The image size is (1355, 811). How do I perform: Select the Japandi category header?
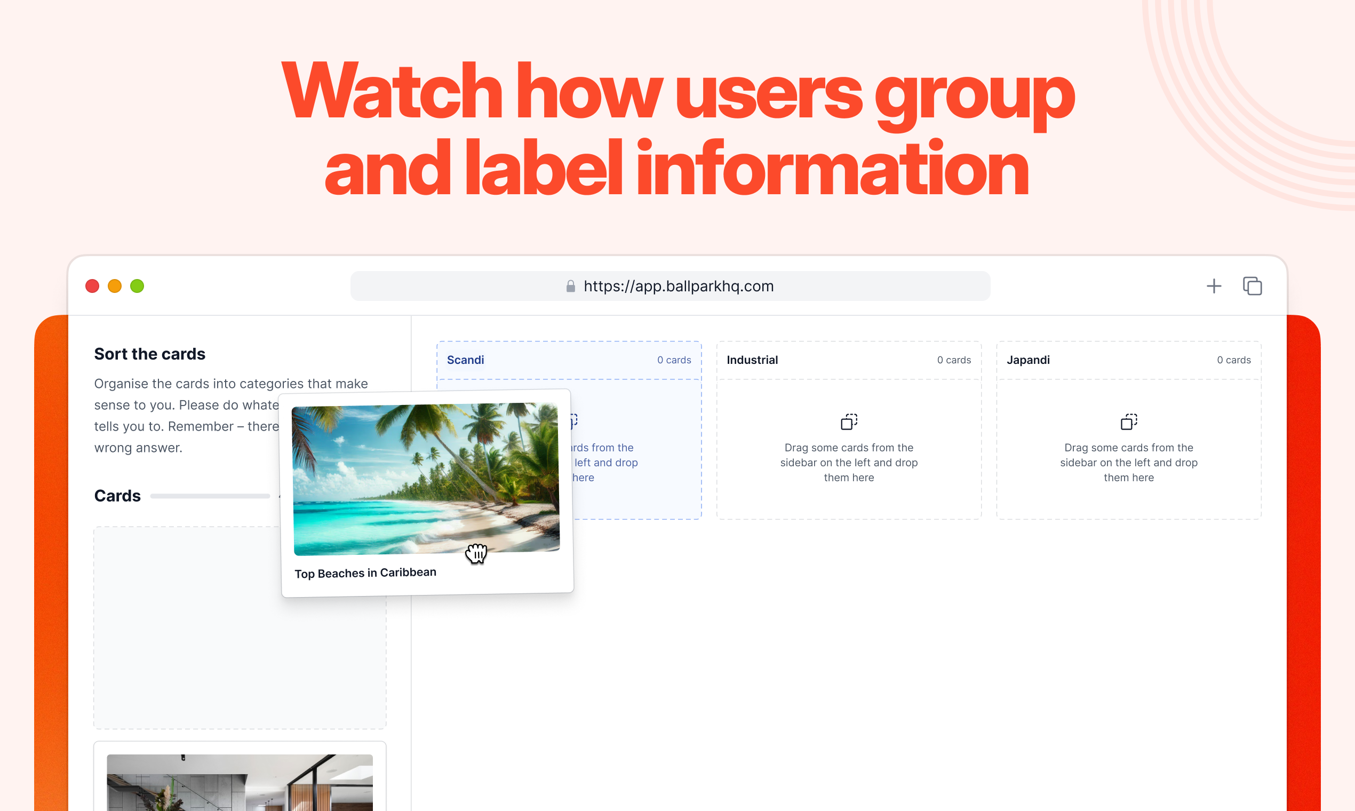pyautogui.click(x=1028, y=360)
